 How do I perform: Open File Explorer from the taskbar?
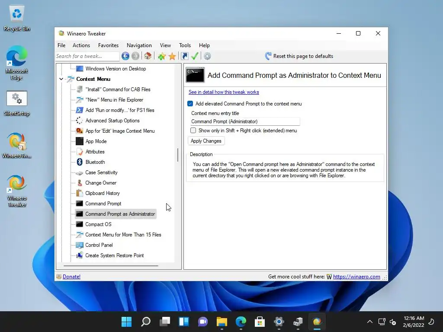[x=222, y=322]
